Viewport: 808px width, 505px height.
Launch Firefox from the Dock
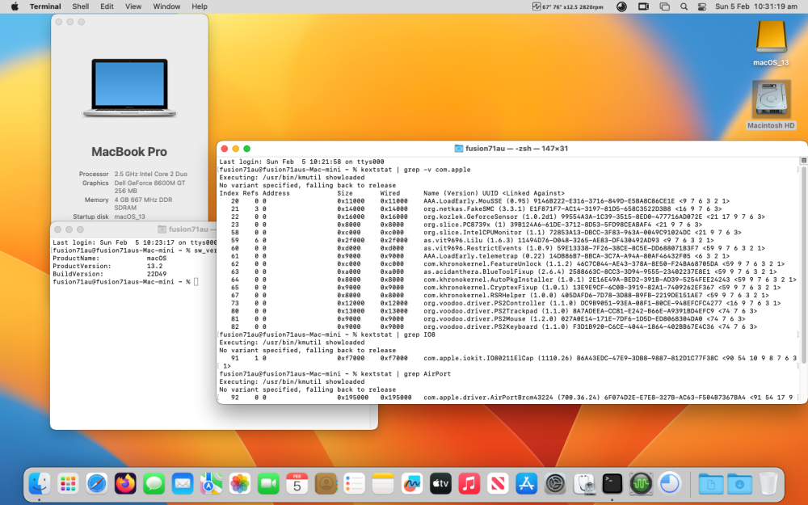click(x=125, y=484)
